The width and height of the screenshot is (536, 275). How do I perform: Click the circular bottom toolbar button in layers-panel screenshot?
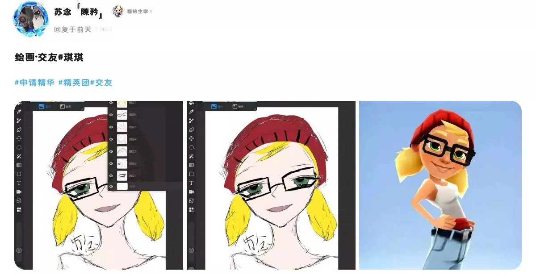coord(19,250)
